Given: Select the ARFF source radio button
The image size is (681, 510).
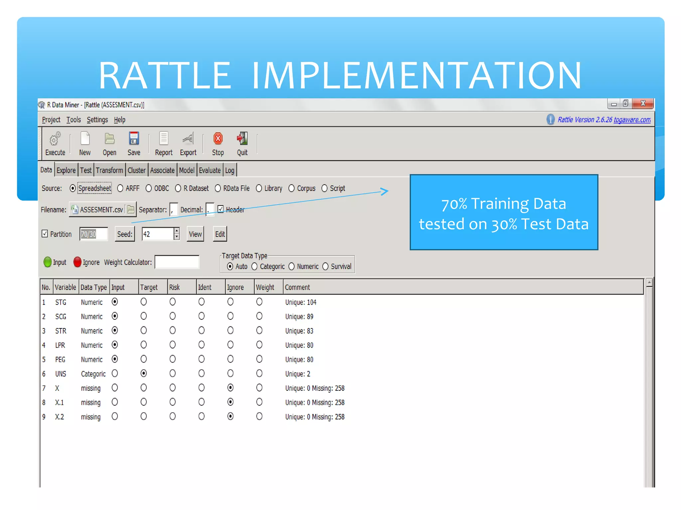Looking at the screenshot, I should pos(120,188).
